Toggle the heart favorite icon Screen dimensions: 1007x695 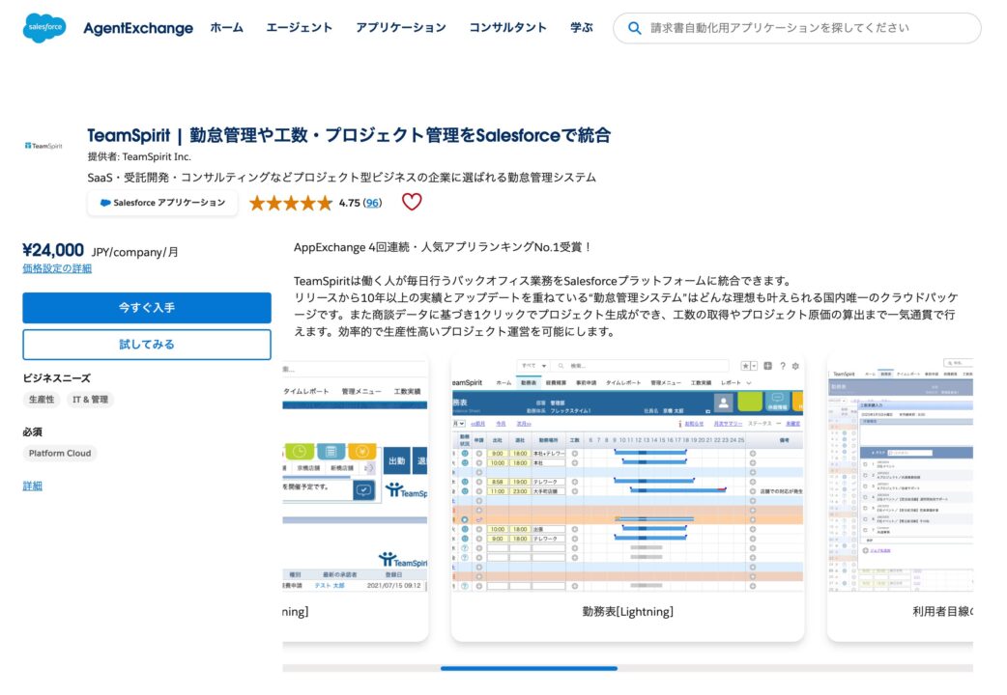(412, 202)
